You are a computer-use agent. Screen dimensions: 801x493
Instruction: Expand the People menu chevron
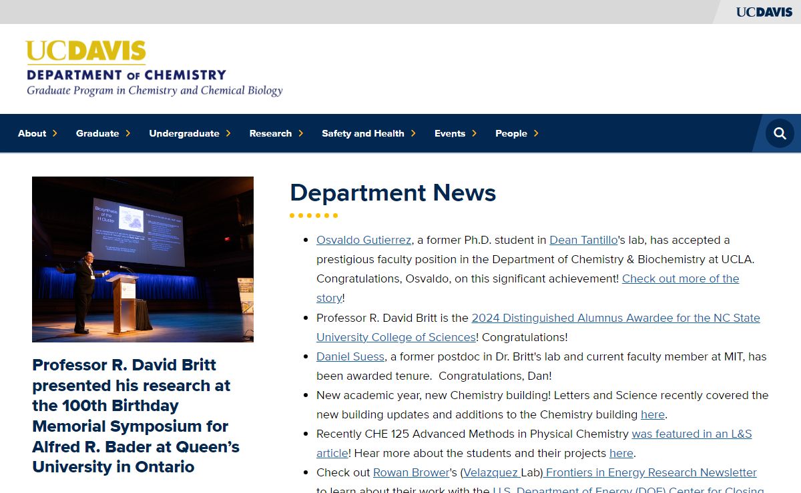click(x=536, y=133)
